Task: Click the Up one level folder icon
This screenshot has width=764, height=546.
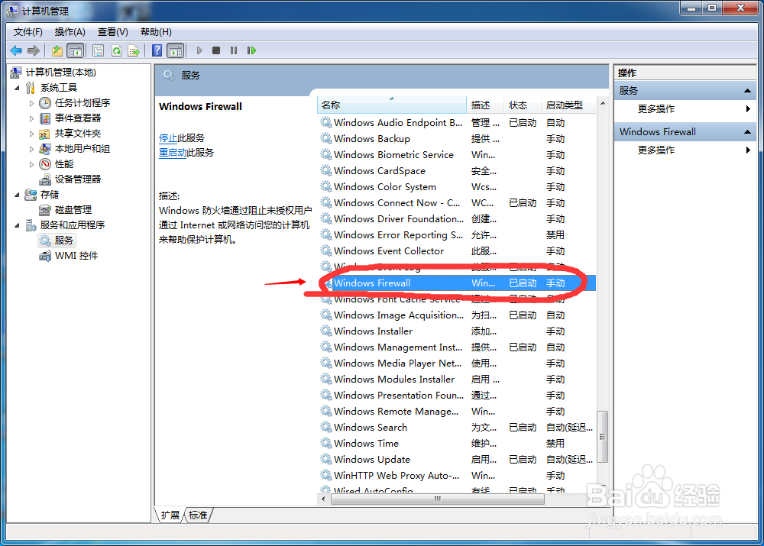Action: tap(57, 50)
